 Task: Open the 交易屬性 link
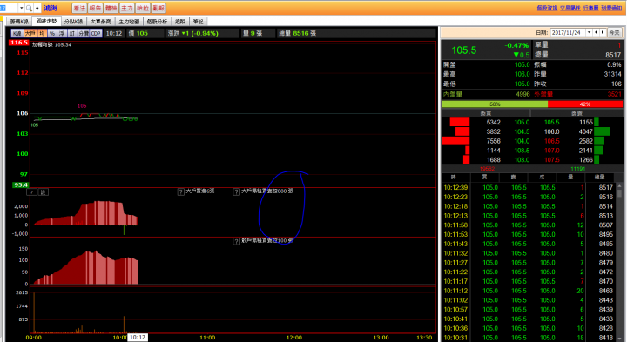570,8
